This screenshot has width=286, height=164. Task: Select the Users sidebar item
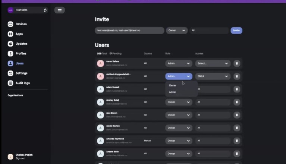coord(16,63)
